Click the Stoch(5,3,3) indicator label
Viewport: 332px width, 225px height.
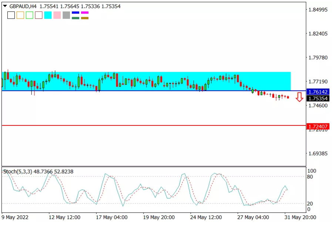pos(17,172)
